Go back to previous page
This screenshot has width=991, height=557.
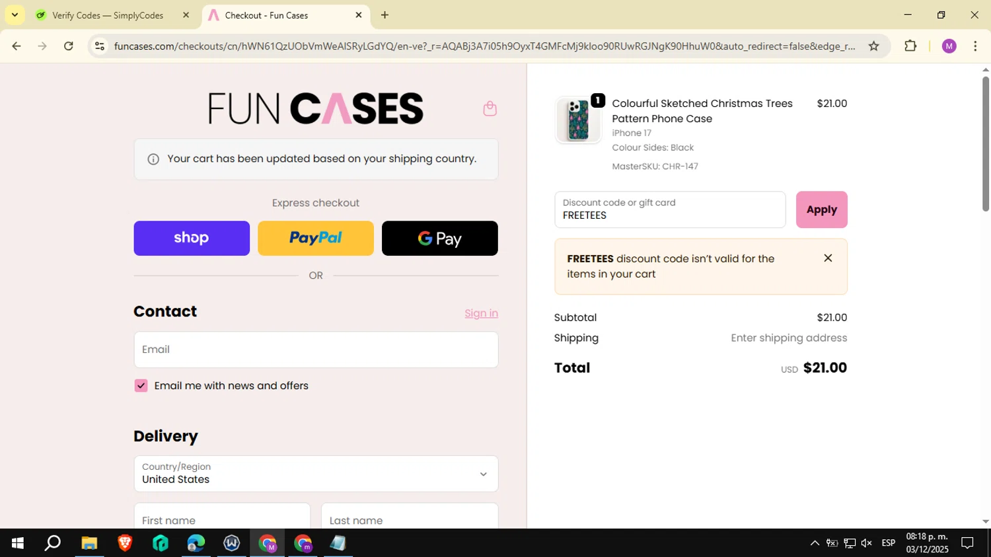tap(17, 46)
